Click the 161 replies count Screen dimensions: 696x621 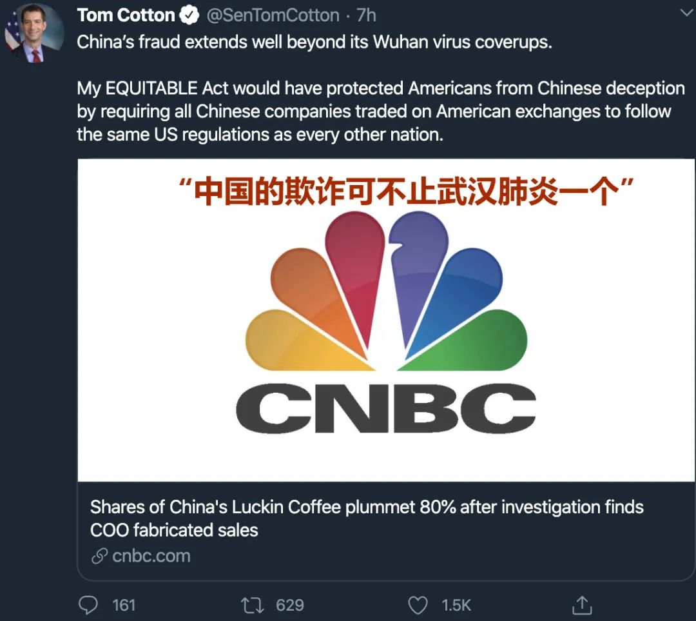(x=124, y=605)
